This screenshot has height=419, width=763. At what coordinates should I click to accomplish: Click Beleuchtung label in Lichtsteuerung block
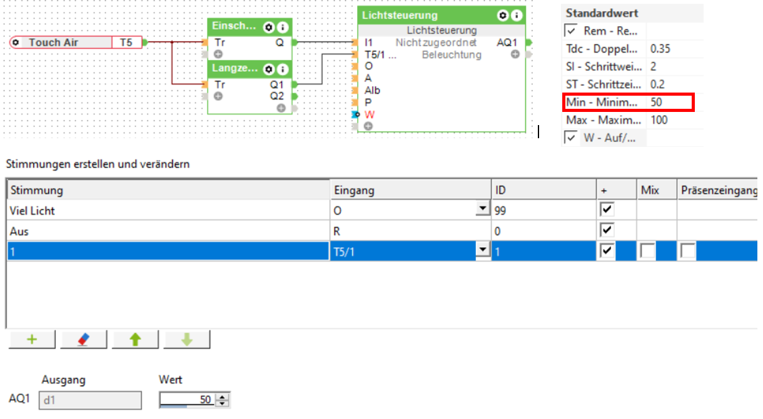click(x=452, y=54)
